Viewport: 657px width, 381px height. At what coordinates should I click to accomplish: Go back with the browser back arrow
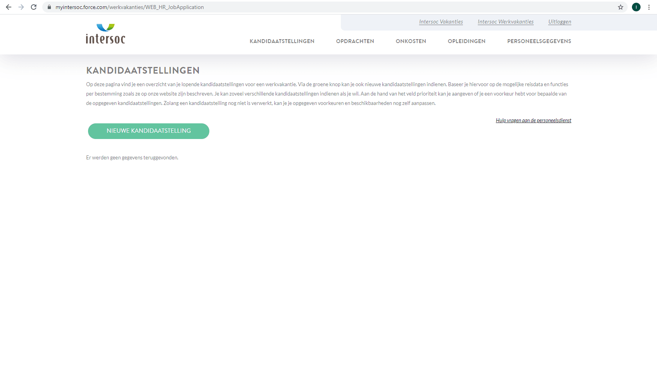tap(9, 7)
